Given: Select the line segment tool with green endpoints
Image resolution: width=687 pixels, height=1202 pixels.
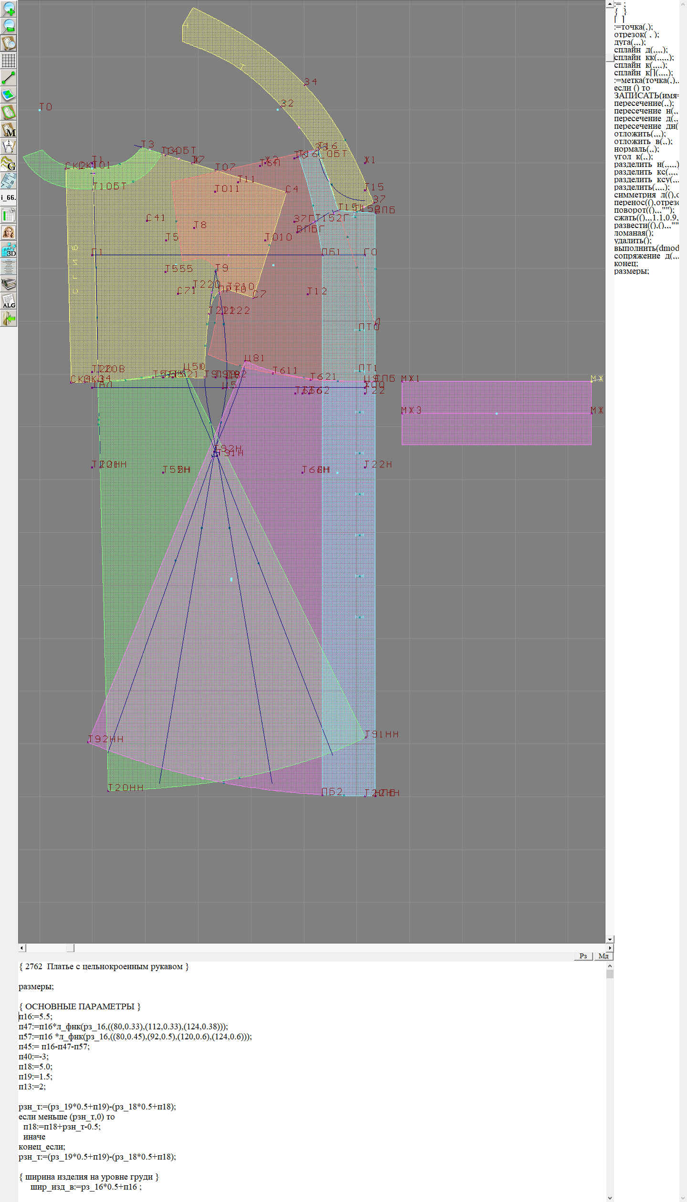Looking at the screenshot, I should click(x=9, y=78).
